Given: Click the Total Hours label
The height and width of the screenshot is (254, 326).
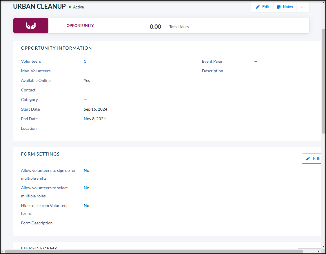Looking at the screenshot, I should click(179, 27).
